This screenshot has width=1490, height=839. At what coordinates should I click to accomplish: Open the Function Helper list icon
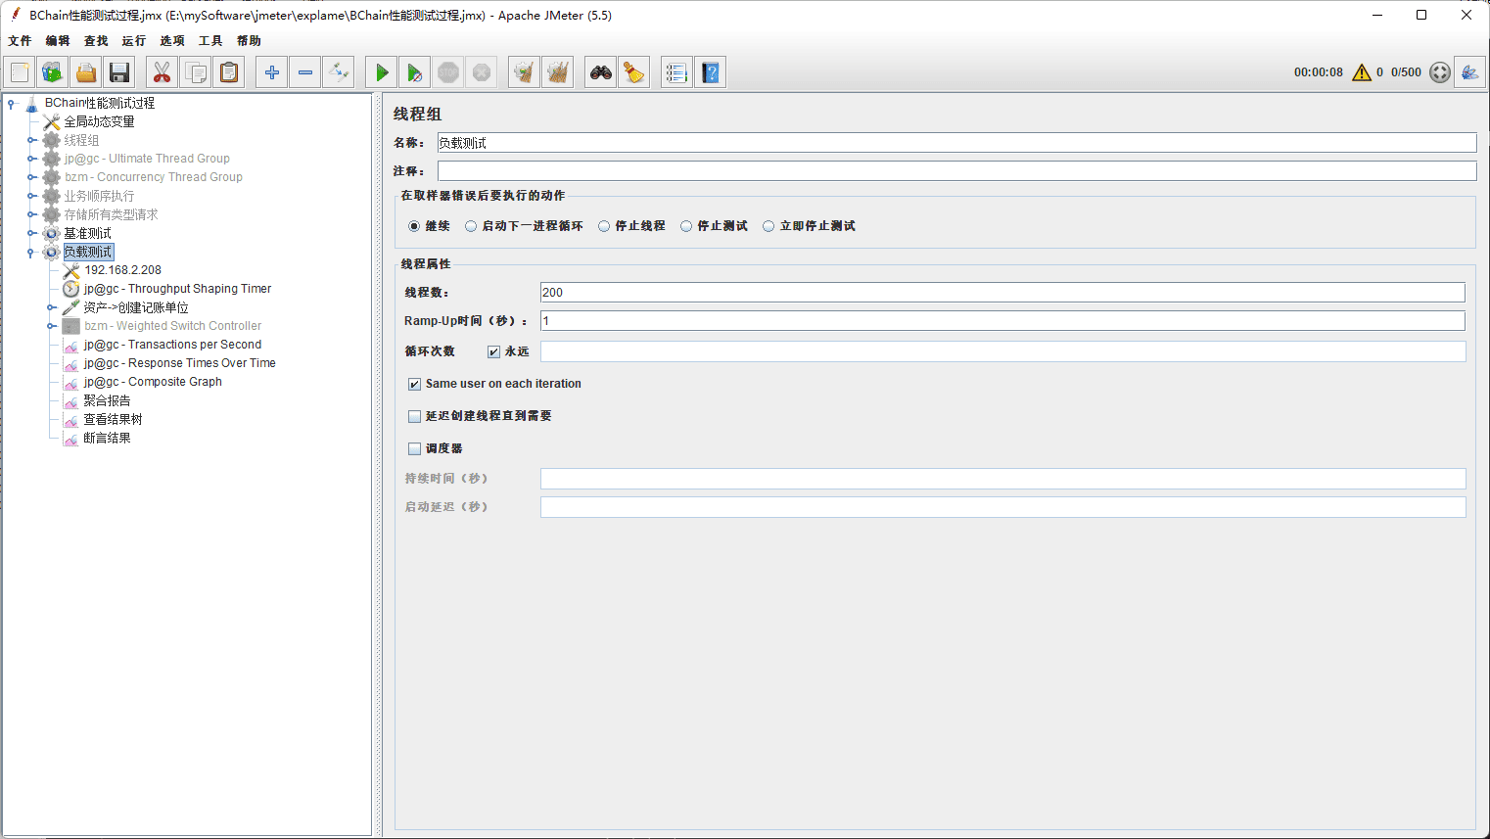(x=675, y=72)
